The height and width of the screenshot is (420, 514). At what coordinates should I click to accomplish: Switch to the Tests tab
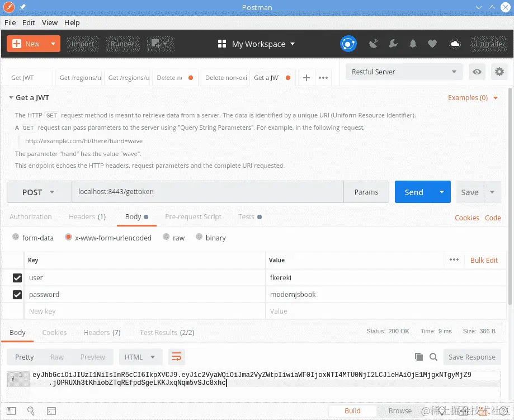250,217
